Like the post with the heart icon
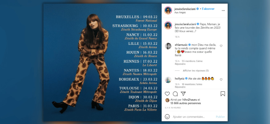 [x=167, y=94]
